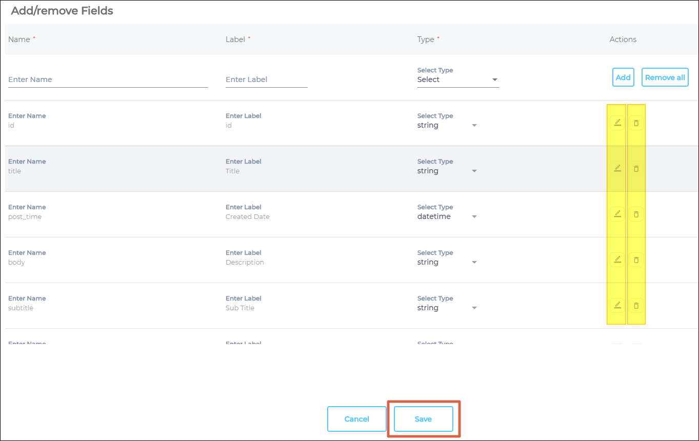699x441 pixels.
Task: Edit the subtitle field row
Action: click(617, 306)
